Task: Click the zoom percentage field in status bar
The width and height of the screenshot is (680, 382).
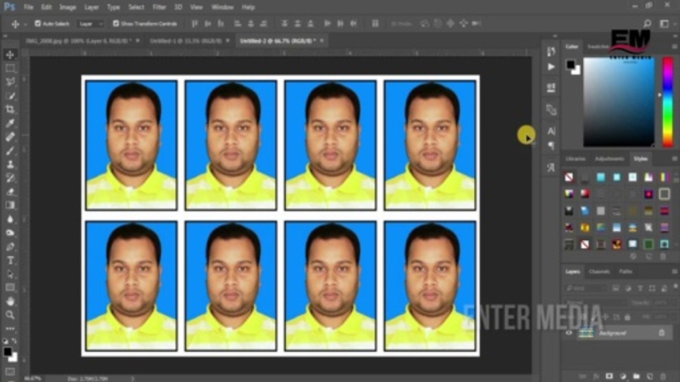Action: coord(33,378)
